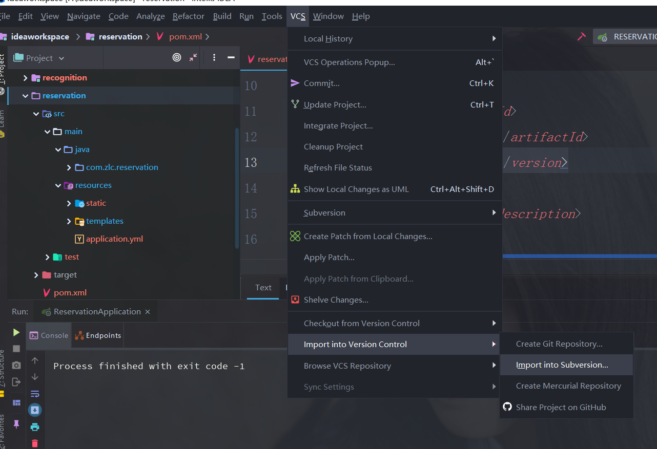
Task: Click the Commit paper-plane icon
Action: pos(295,83)
